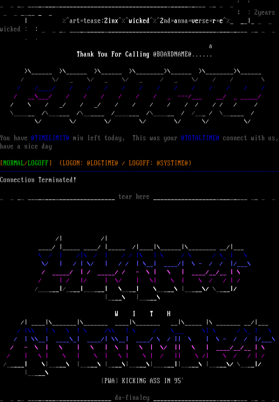
Task: Click the Connection Terminated! message
Action: 38,180
